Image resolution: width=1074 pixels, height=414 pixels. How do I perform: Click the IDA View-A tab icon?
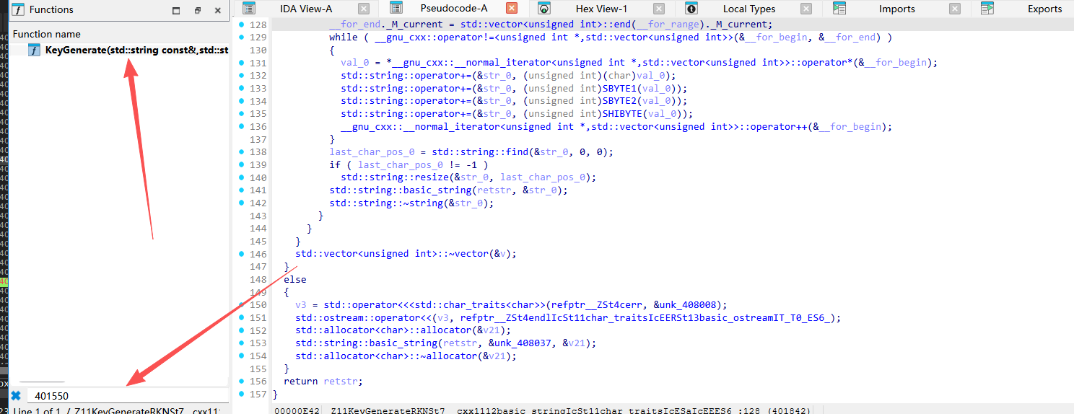pos(249,9)
